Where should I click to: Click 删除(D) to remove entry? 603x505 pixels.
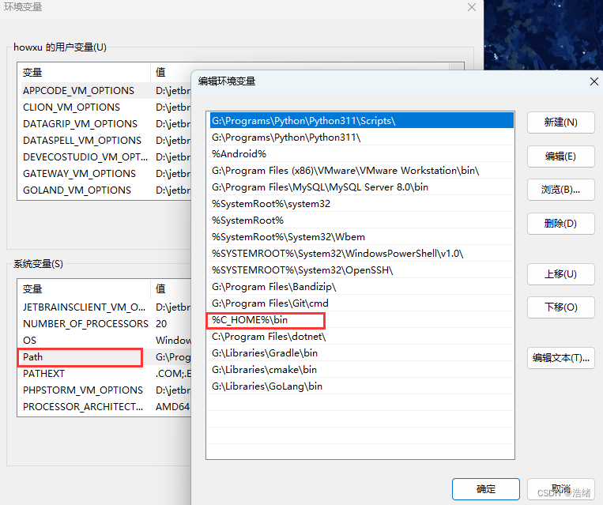tap(560, 224)
